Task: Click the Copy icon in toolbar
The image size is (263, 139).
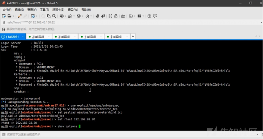Action: coord(43,16)
